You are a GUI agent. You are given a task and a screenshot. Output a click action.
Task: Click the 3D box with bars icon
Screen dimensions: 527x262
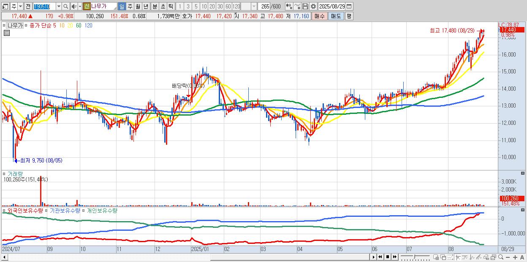tap(486, 257)
